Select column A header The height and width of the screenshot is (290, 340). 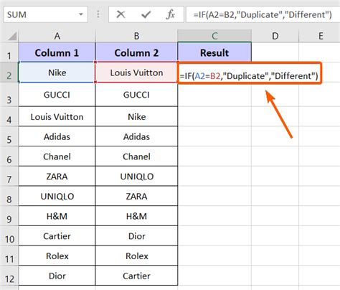click(x=57, y=36)
